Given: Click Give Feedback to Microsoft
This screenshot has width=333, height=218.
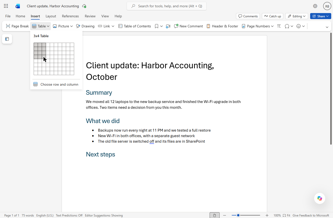Looking at the screenshot, I should click(x=311, y=215).
